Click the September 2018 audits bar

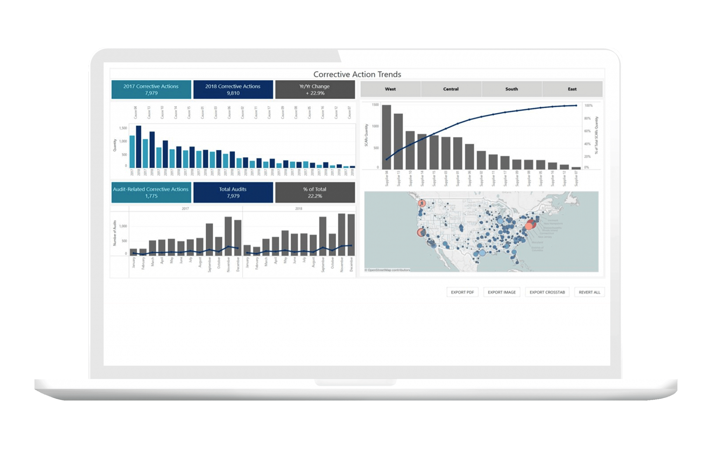point(323,236)
